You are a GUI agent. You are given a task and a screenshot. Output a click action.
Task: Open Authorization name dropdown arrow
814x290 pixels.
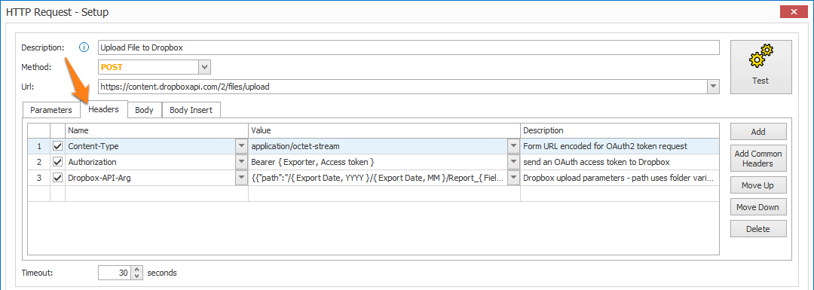tap(241, 162)
